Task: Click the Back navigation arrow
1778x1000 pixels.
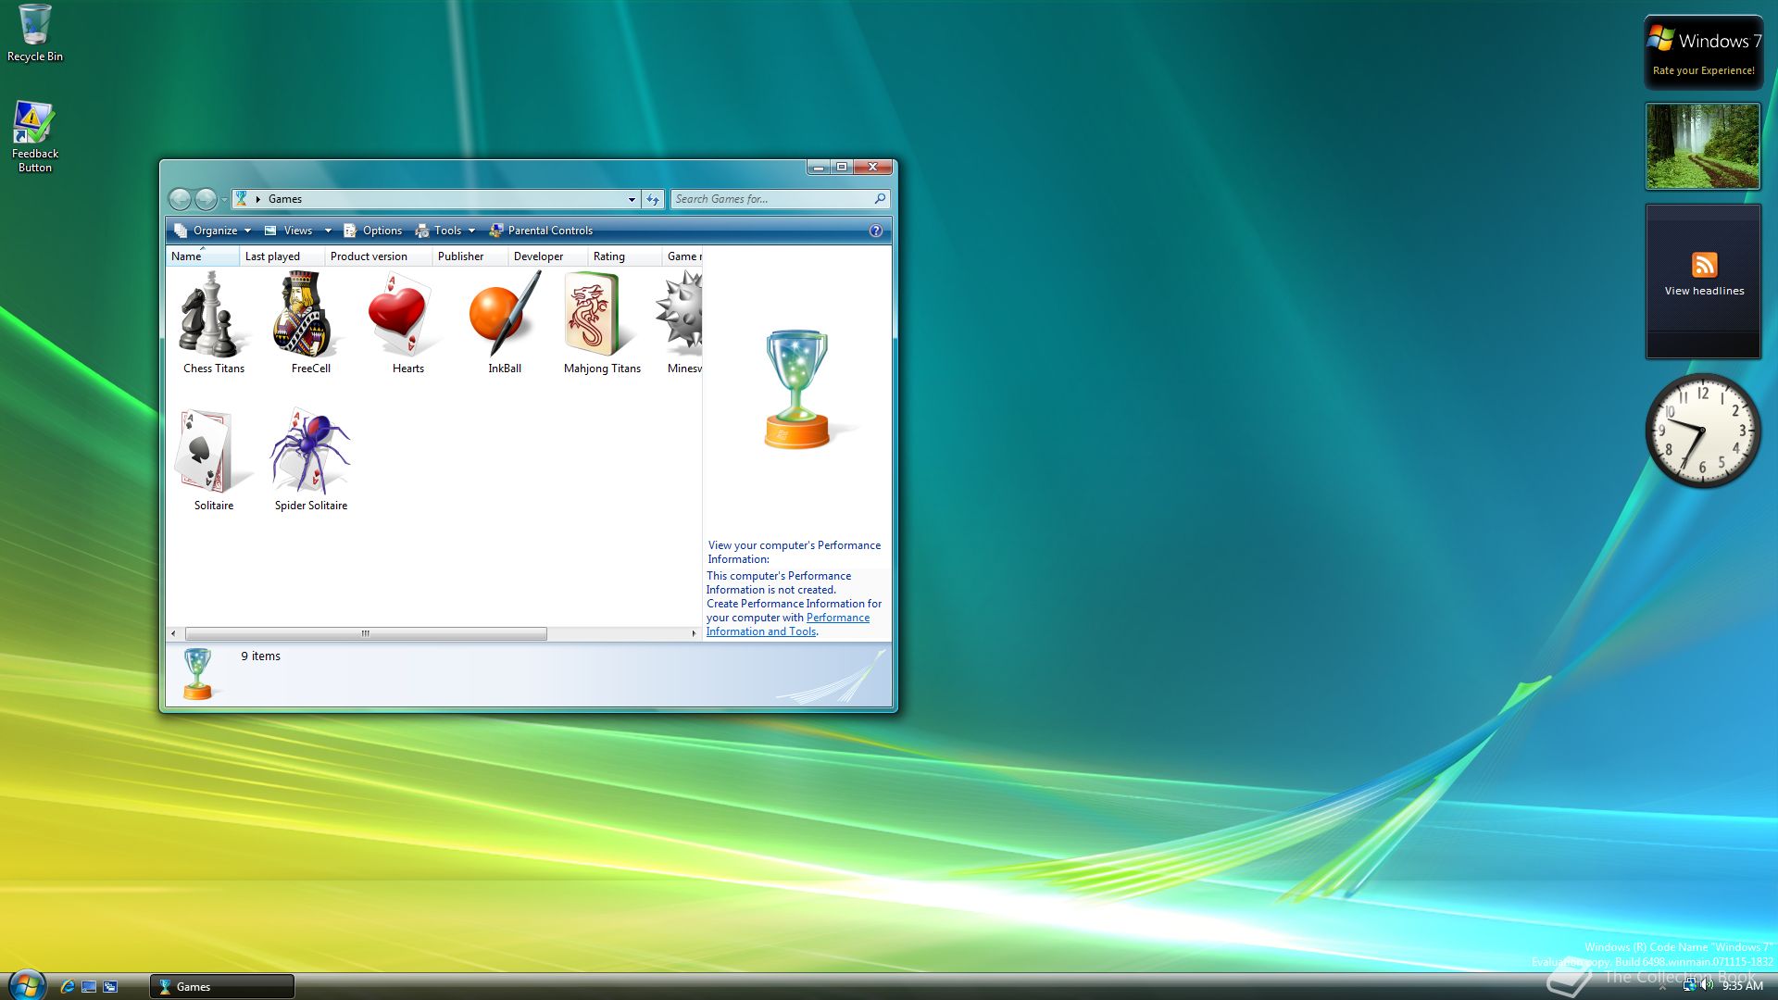Action: [180, 199]
